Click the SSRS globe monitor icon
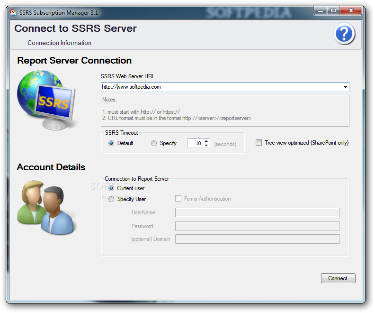Screen dimensions: 375x313 46,100
